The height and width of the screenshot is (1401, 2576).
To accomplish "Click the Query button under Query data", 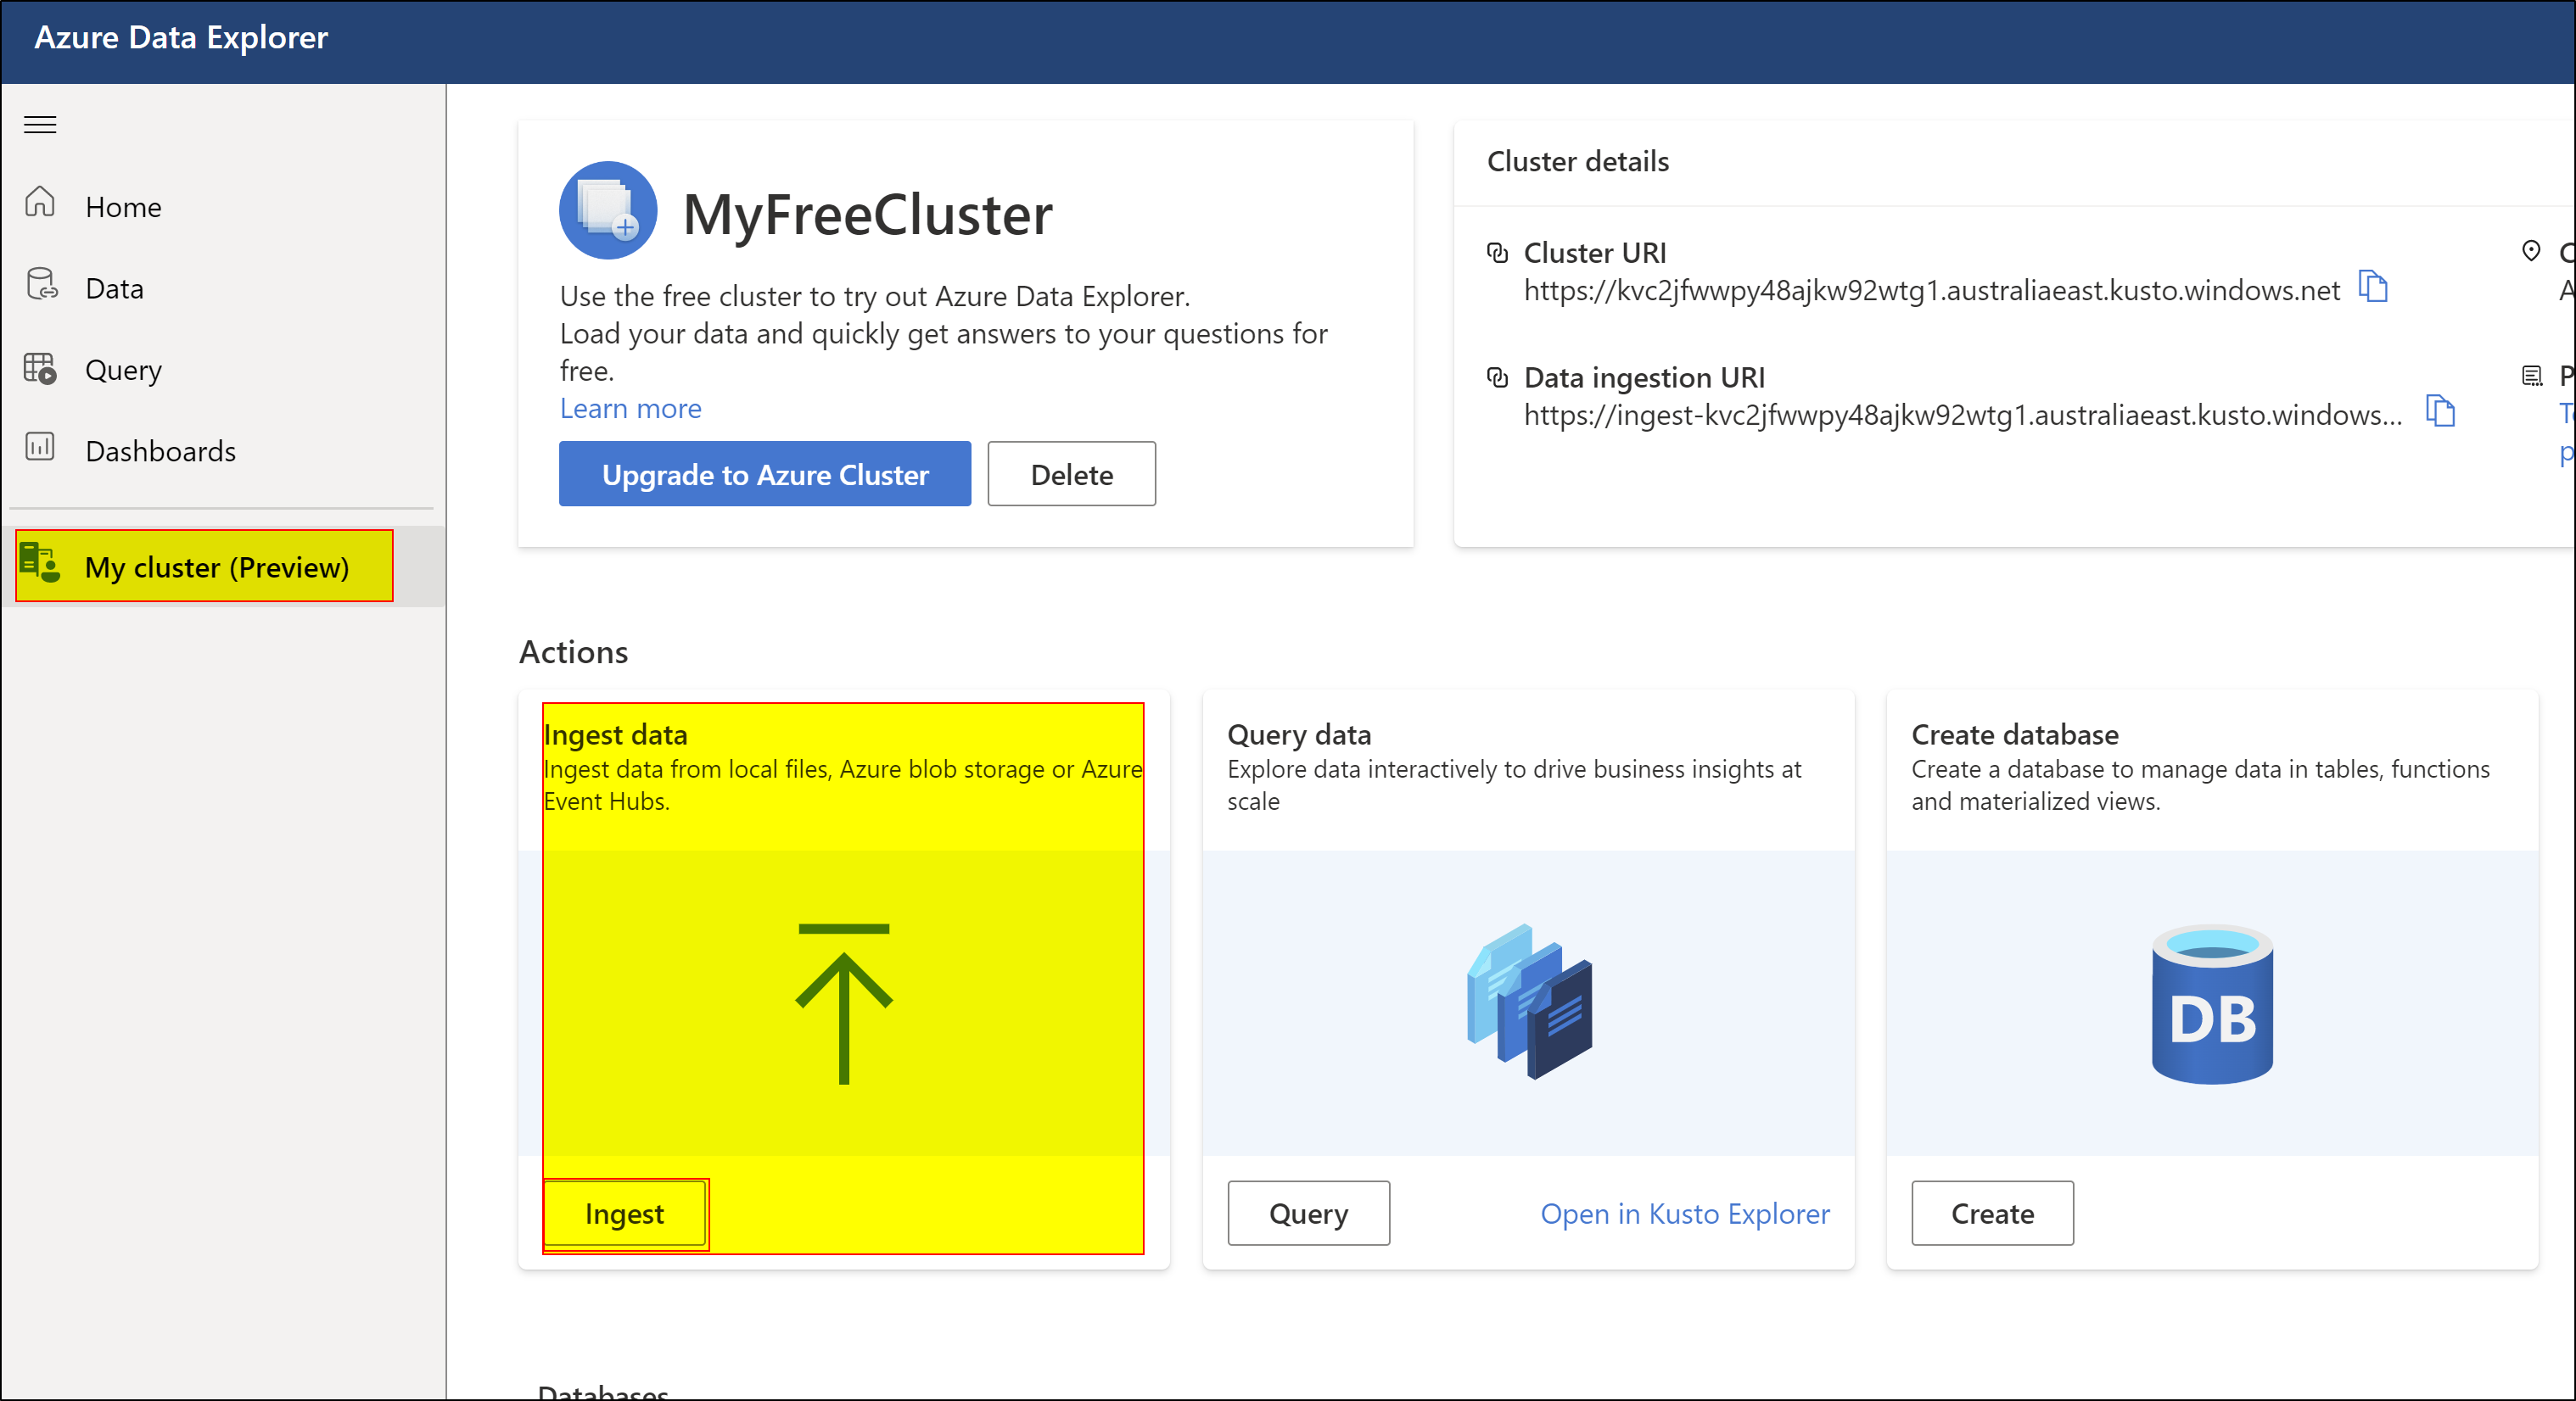I will click(x=1309, y=1214).
